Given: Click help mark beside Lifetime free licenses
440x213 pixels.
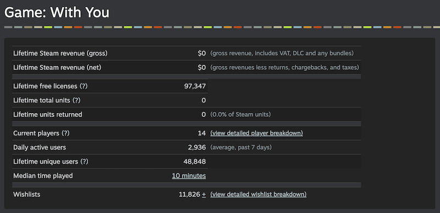Looking at the screenshot, I should coord(84,86).
